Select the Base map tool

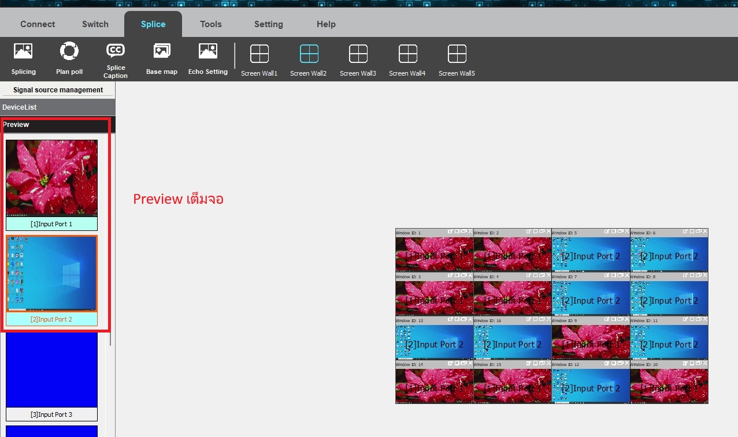pyautogui.click(x=162, y=58)
